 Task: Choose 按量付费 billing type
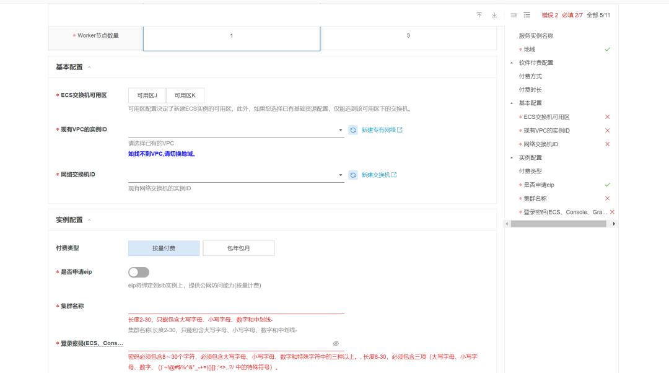164,248
